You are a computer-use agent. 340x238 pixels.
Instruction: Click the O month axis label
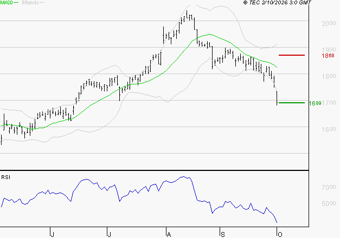(280, 235)
